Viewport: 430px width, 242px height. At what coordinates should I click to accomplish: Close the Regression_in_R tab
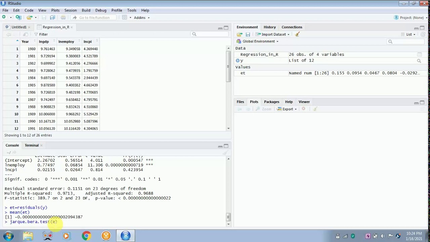click(x=72, y=27)
